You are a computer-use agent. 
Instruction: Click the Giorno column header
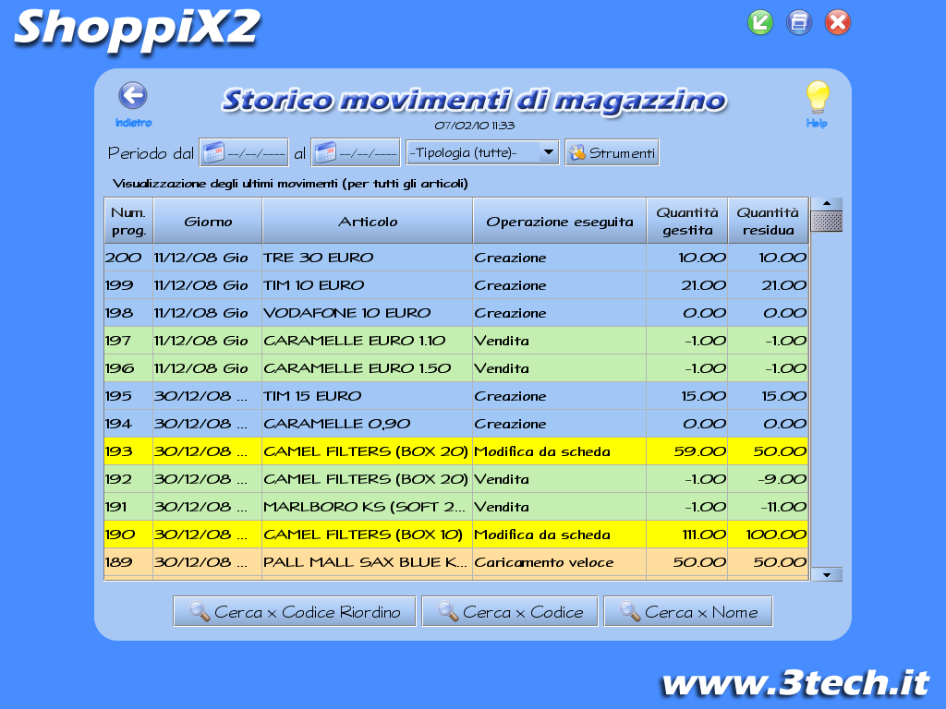tap(208, 222)
